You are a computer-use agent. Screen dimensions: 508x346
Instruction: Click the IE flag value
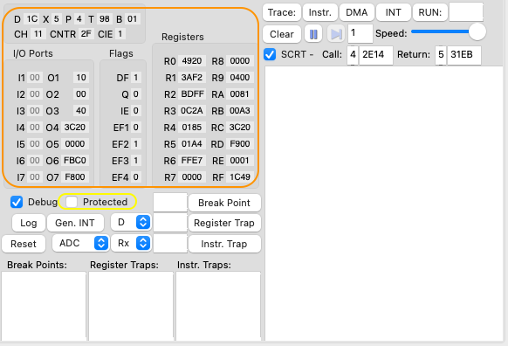136,111
